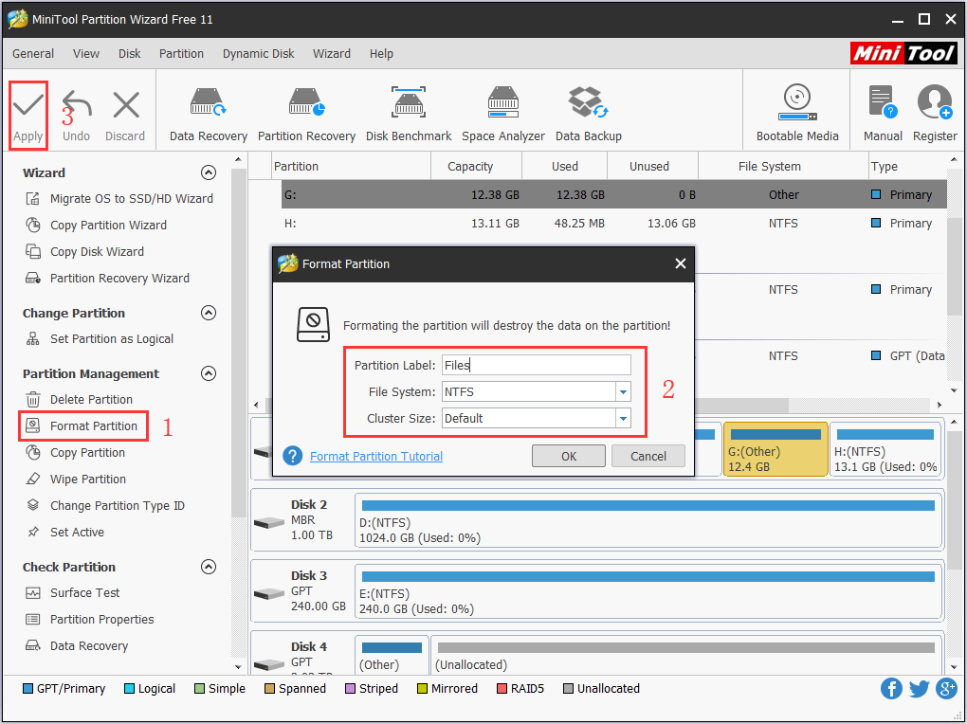Choose Wipe Partition action
967x724 pixels.
75,480
